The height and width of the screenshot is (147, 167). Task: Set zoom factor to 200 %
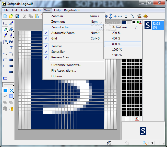point(123,33)
